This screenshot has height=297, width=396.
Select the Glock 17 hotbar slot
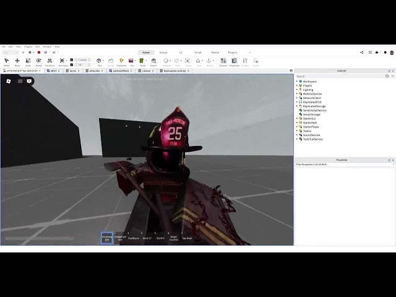[x=147, y=237]
